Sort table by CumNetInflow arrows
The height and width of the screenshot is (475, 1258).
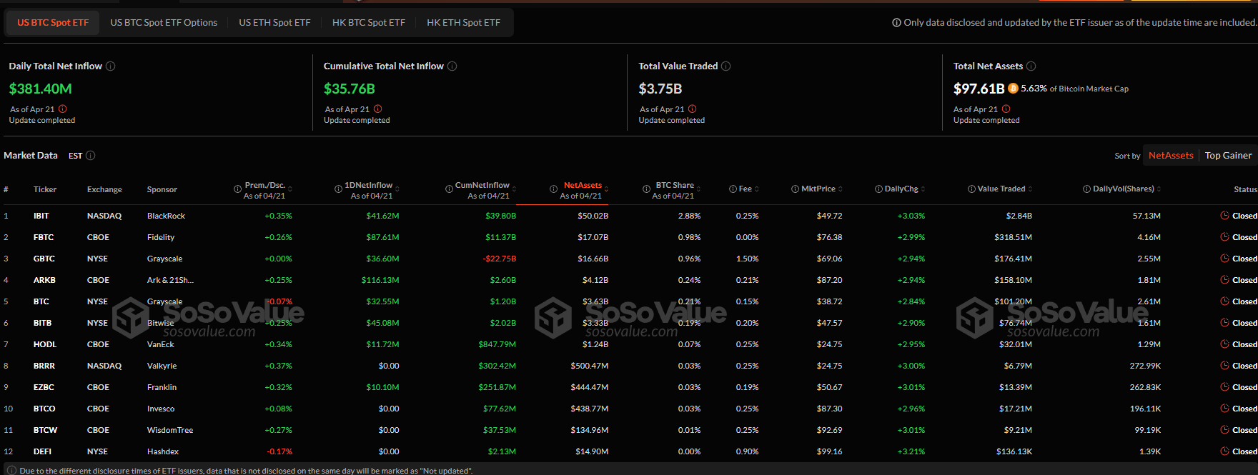tap(514, 189)
